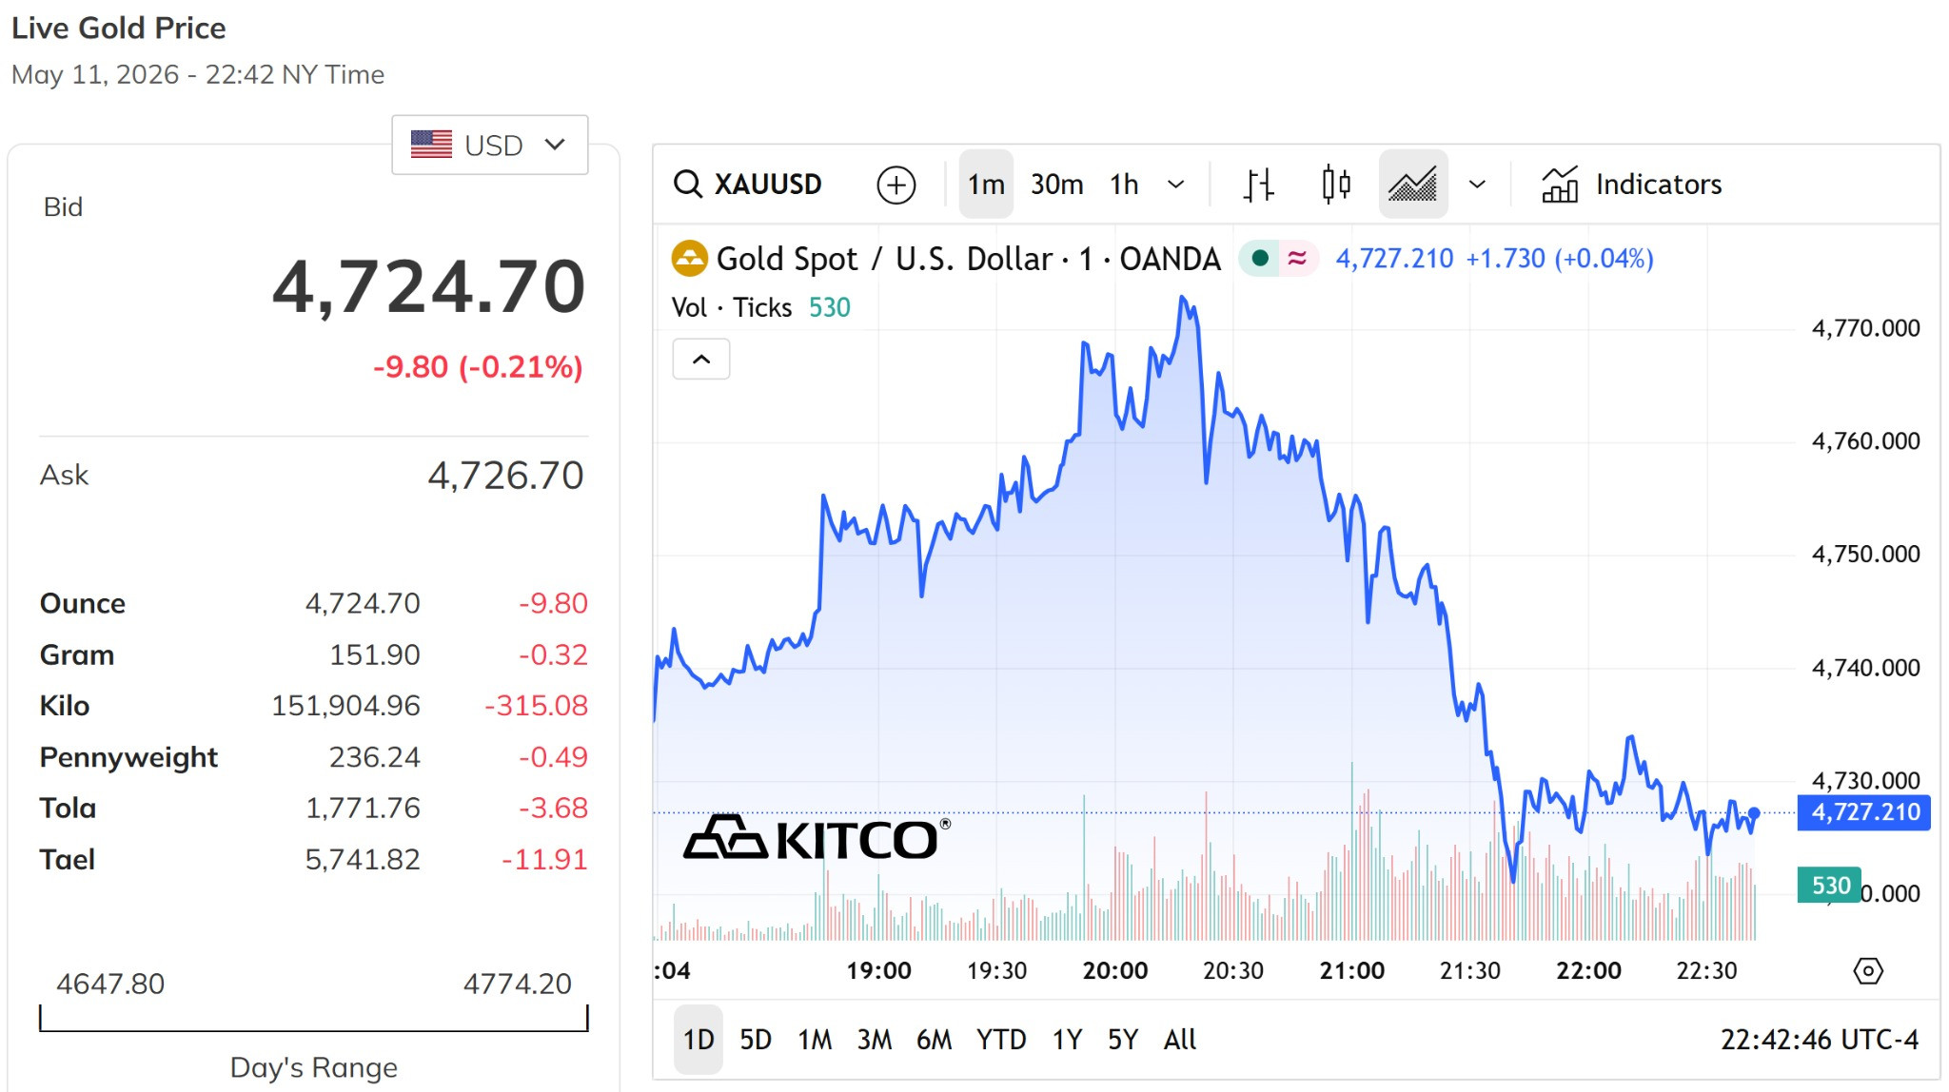Image resolution: width=1949 pixels, height=1092 pixels.
Task: Collapse the chart legend chevron
Action: pyautogui.click(x=701, y=359)
